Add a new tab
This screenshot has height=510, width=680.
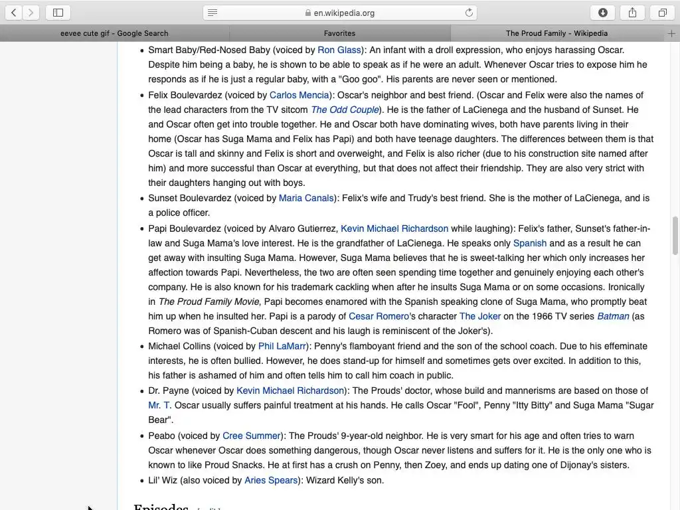pyautogui.click(x=671, y=33)
